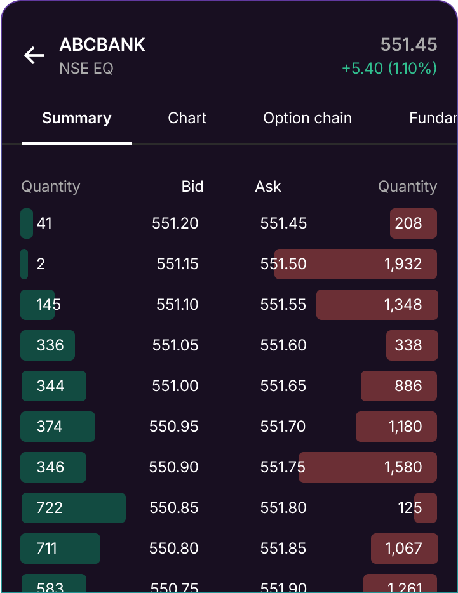This screenshot has width=458, height=593.
Task: Switch to the Chart tab
Action: coord(187,118)
